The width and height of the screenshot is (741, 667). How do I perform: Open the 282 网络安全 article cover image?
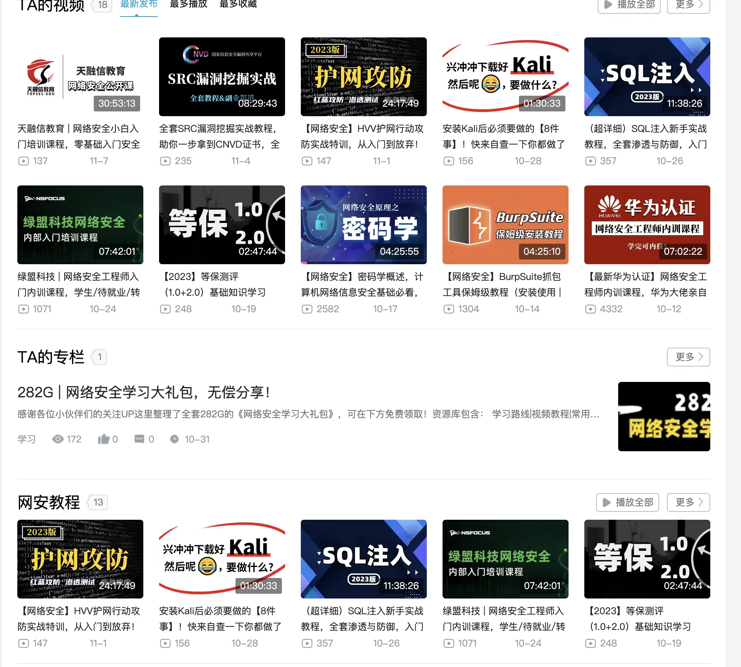pyautogui.click(x=664, y=417)
